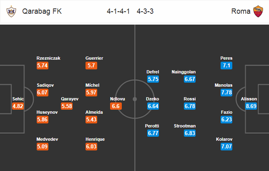269x171 pixels.
Task: Select Dzeko's 6.64 rating badge
Action: (x=153, y=106)
